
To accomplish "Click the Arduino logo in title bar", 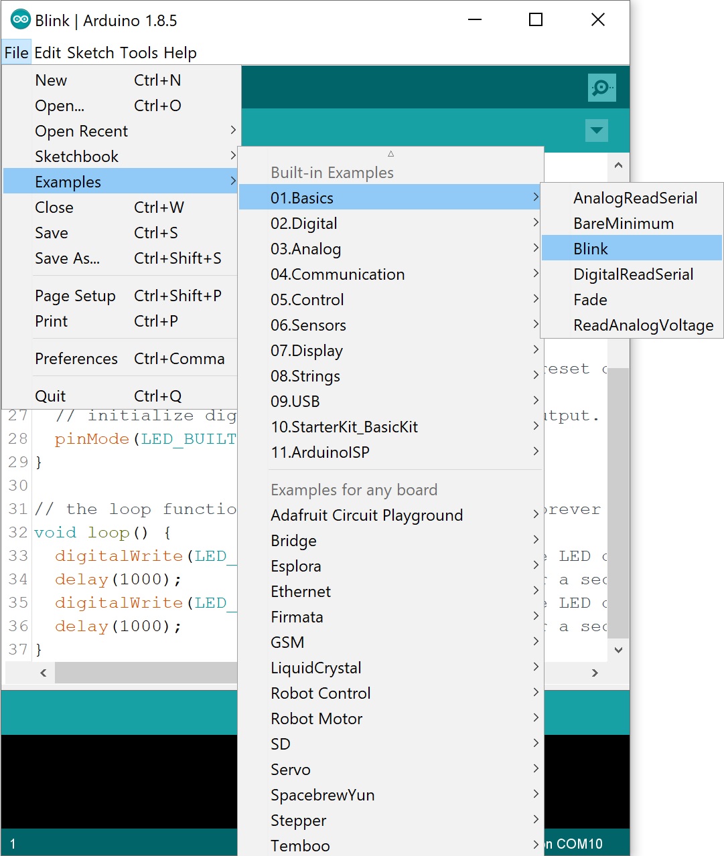I will (x=21, y=20).
